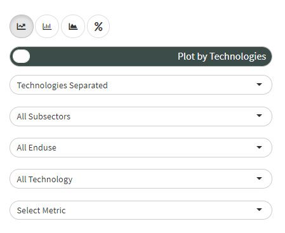
Task: Click the percent view icon
Action: (x=98, y=27)
